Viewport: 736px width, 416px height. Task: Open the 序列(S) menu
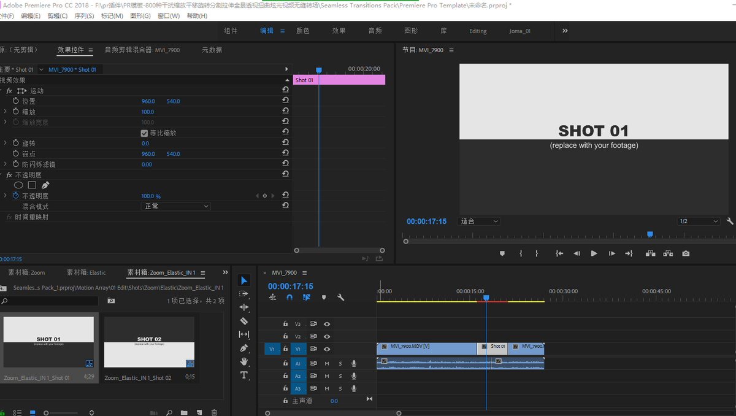pos(83,16)
